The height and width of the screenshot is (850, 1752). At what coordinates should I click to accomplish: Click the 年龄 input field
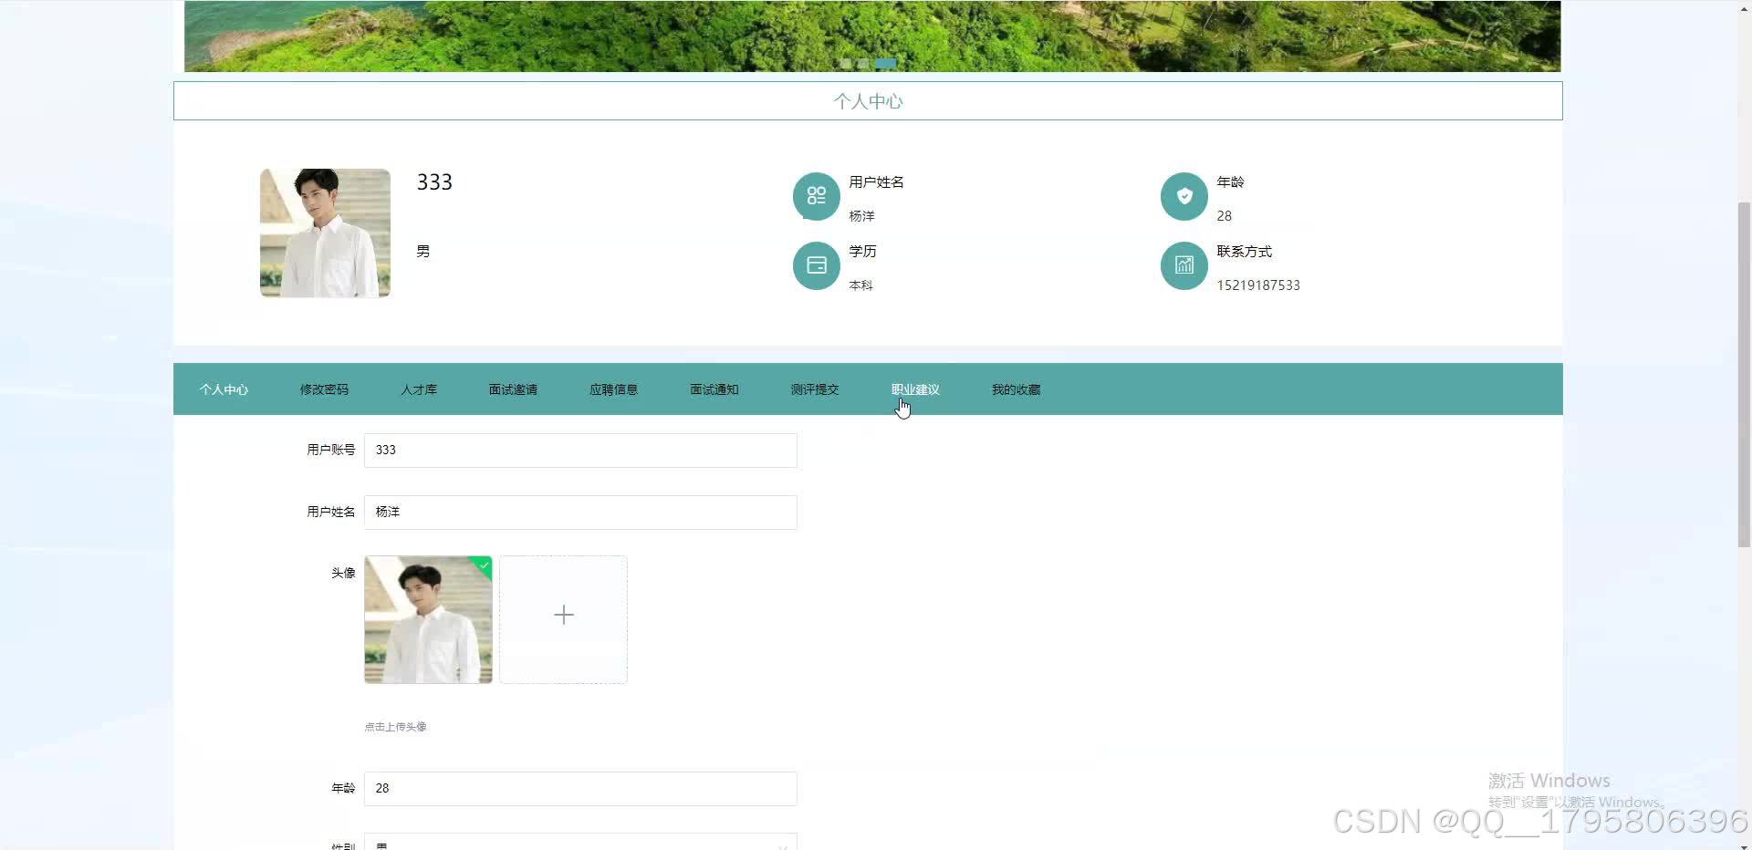click(x=580, y=789)
